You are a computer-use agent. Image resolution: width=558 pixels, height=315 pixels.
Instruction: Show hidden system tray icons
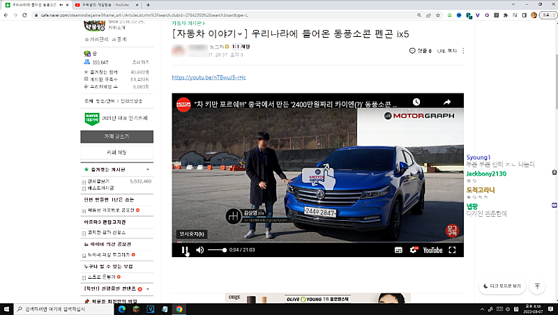[482, 309]
